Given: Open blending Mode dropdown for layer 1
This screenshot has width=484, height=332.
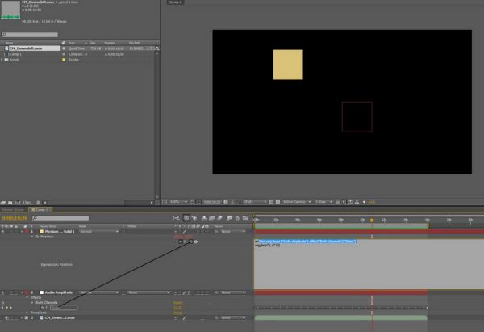Looking at the screenshot, I should point(98,232).
